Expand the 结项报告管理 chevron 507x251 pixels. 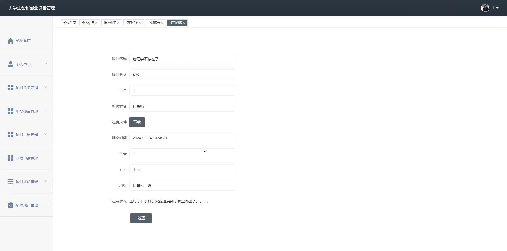46,205
